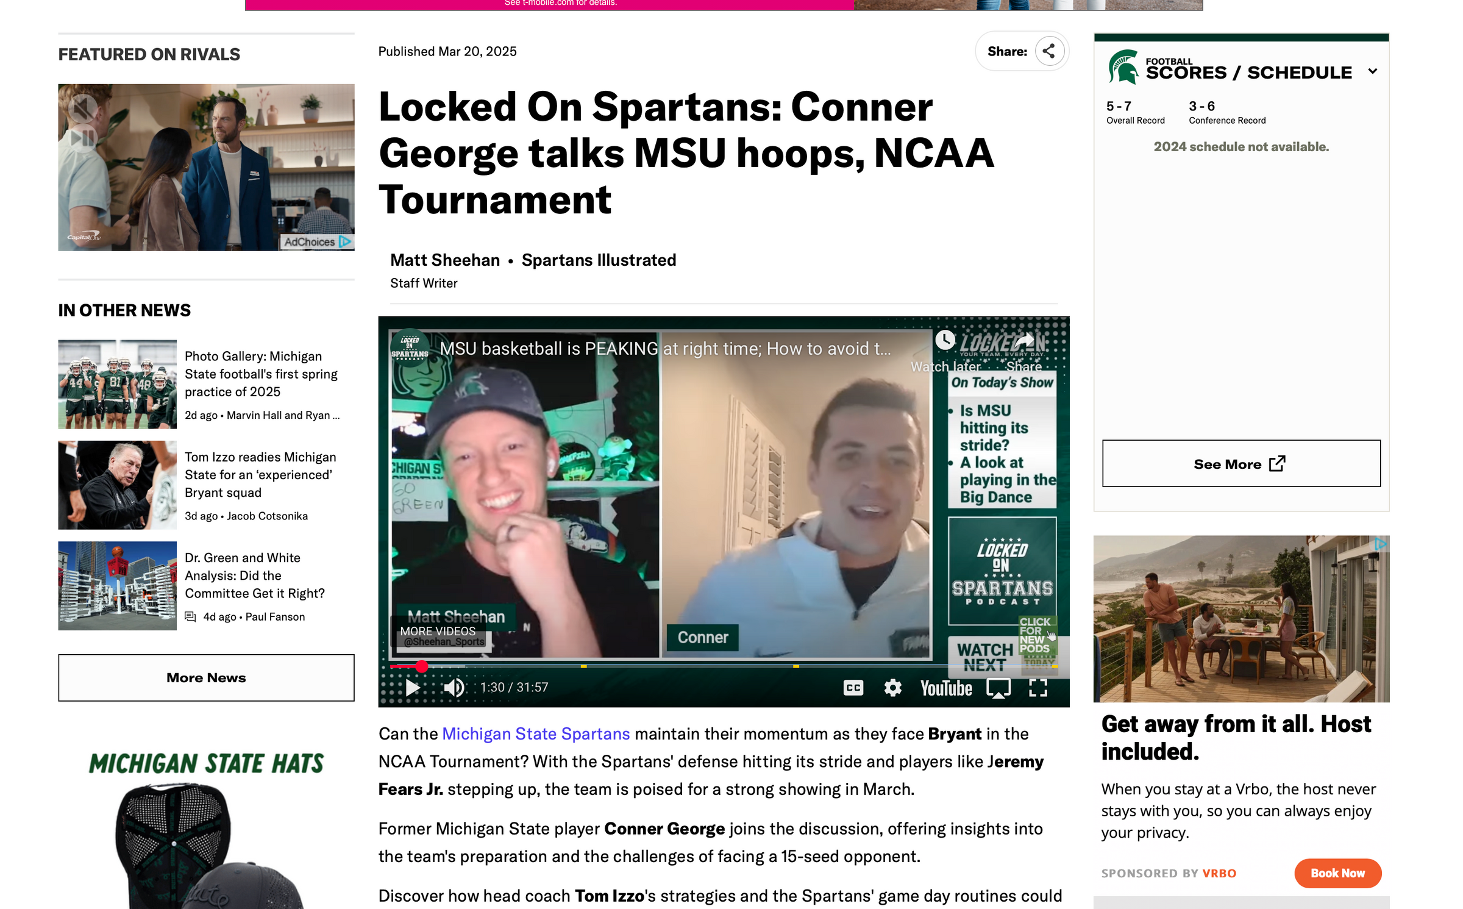The height and width of the screenshot is (909, 1463).
Task: Click MORE VIDEOS overlay in player
Action: click(x=438, y=631)
